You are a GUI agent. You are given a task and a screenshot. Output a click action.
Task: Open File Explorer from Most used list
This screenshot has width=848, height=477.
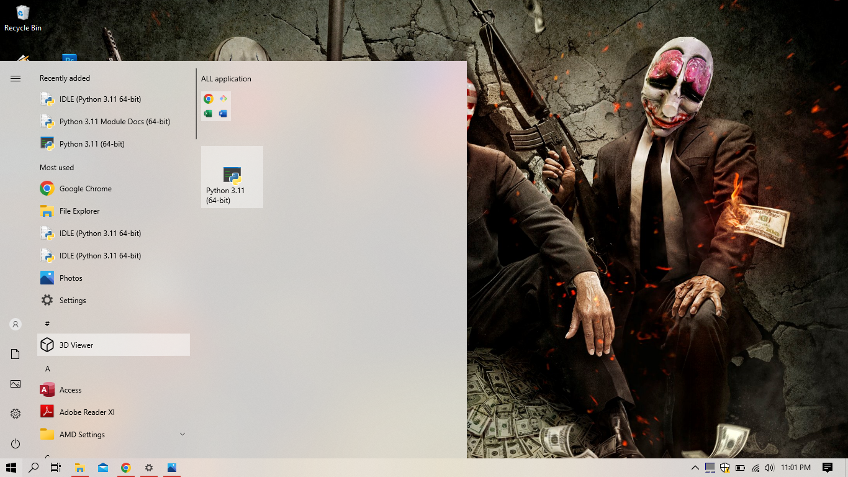point(114,211)
